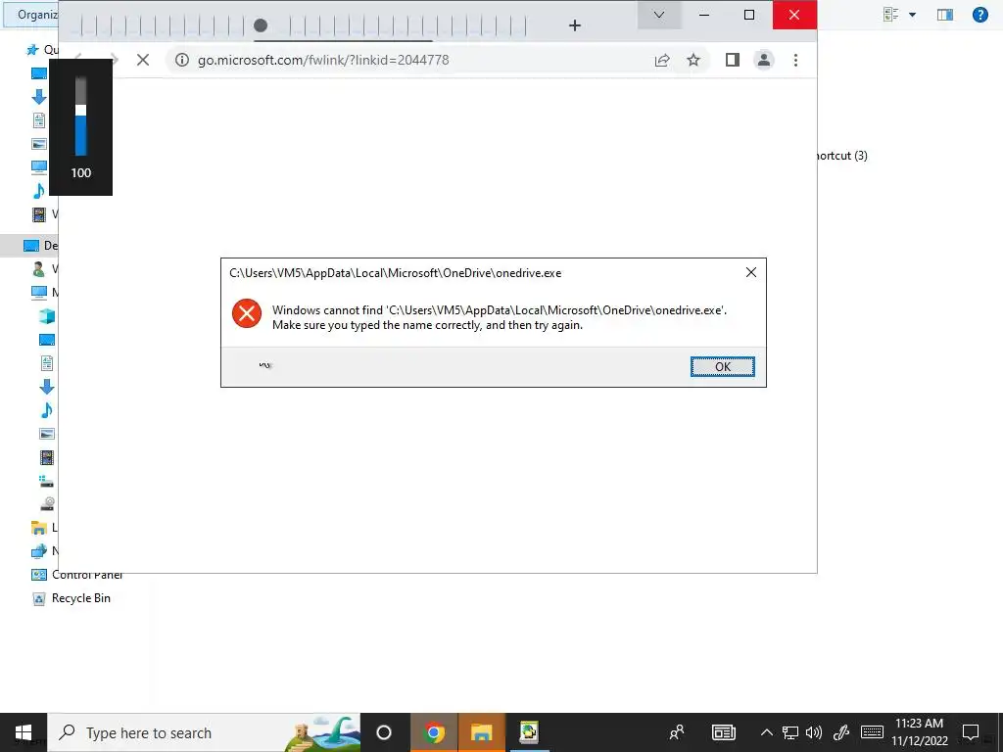Open Cortana circle on taskbar
The width and height of the screenshot is (1003, 752).
coord(384,732)
